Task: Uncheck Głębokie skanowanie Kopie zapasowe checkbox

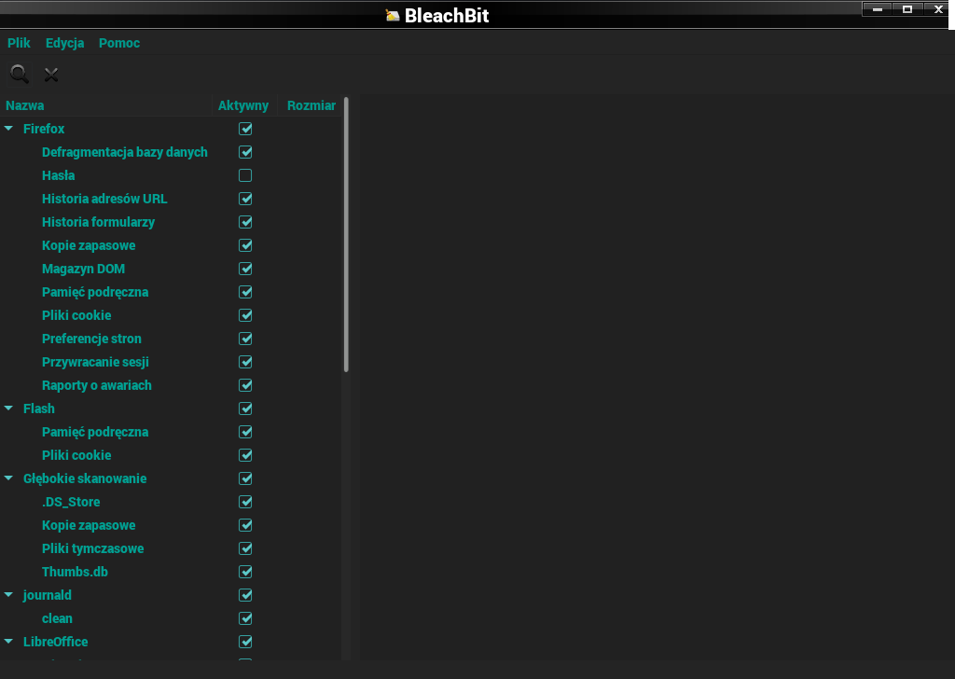Action: point(245,525)
